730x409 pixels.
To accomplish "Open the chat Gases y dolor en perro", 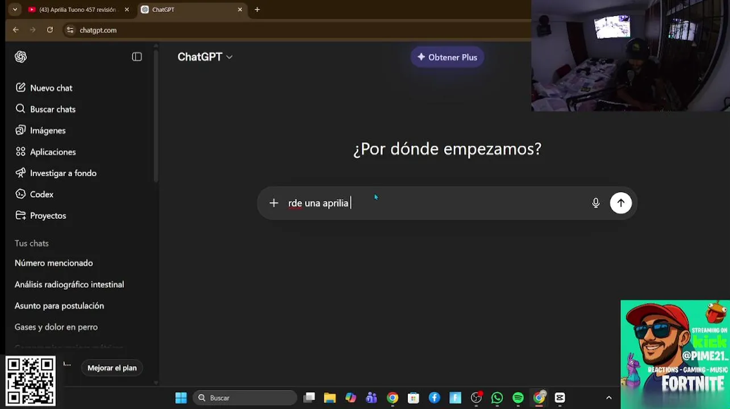I will [56, 327].
